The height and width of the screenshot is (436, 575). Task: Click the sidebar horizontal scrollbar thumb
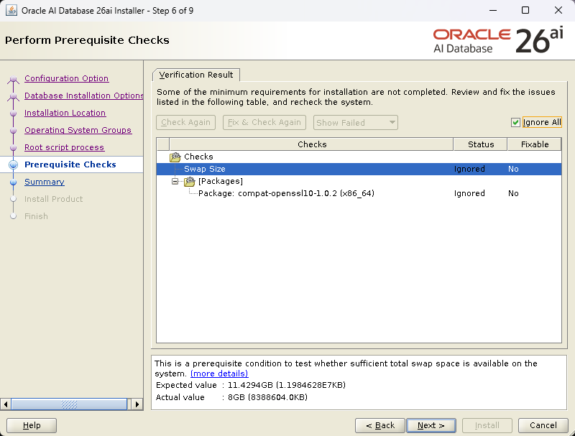coord(69,404)
